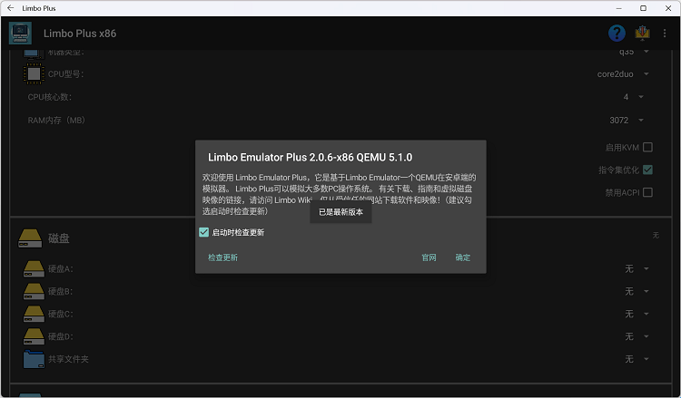Click the 已是最新版本 toast message
The image size is (681, 398).
pos(340,212)
